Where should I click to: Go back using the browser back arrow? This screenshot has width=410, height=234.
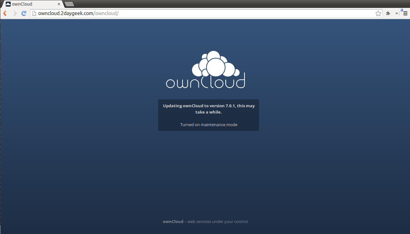[5, 13]
